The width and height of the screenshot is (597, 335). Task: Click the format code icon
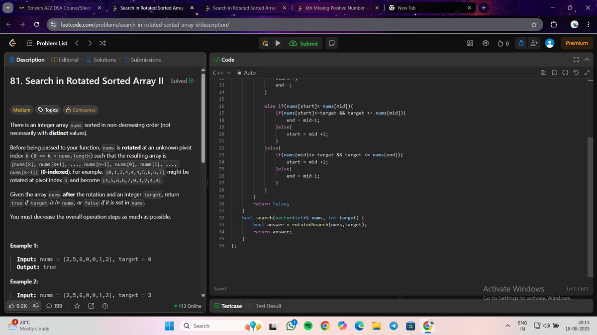(543, 73)
